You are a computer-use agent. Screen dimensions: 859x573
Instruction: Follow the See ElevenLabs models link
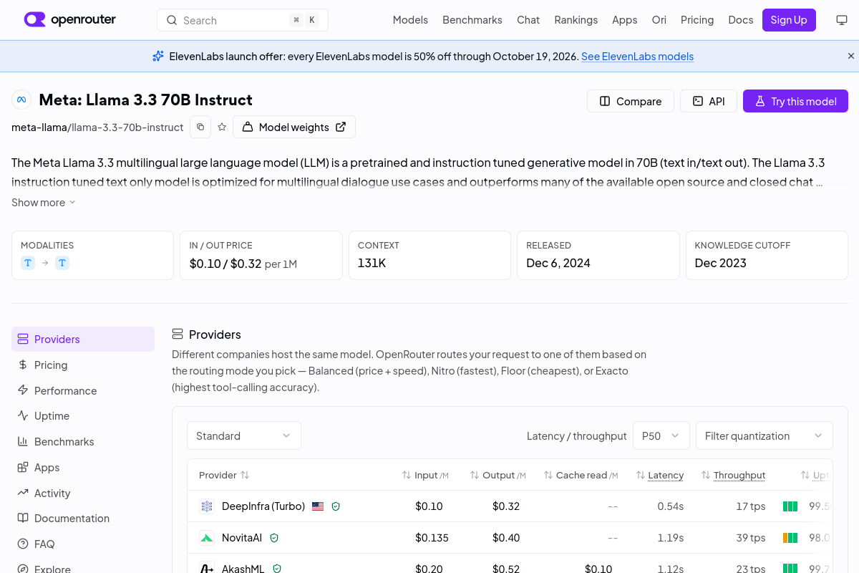(637, 57)
